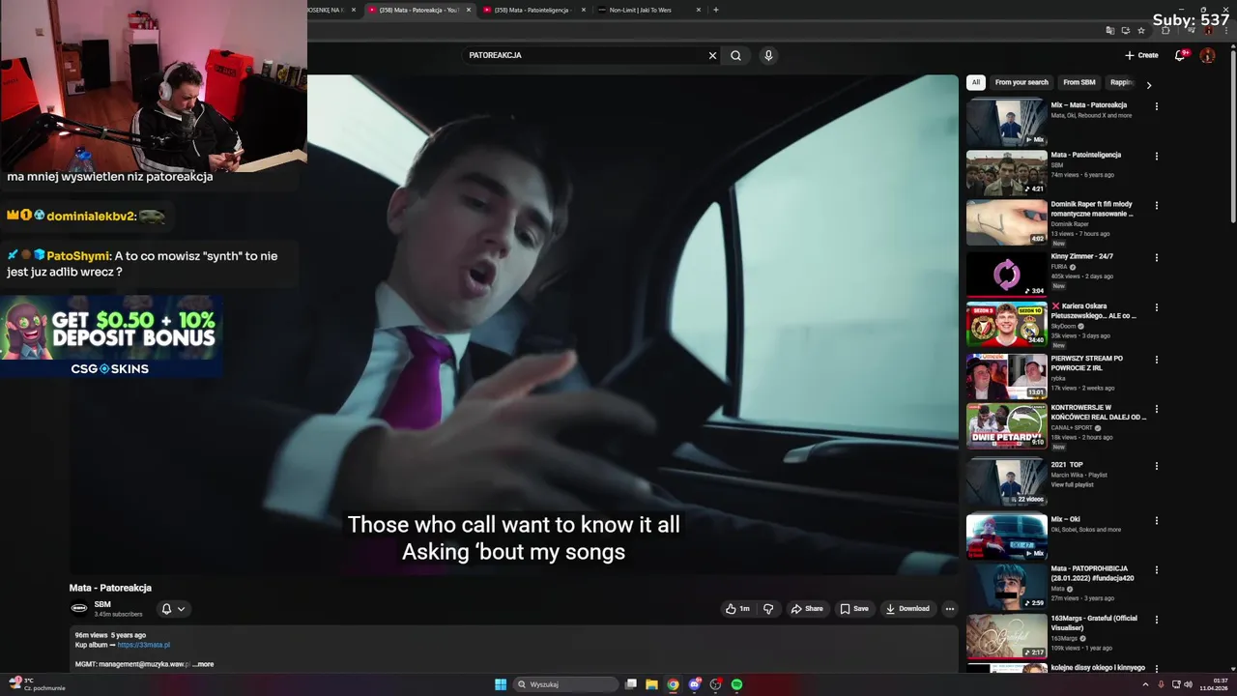Open options menu for Mata - PATOPROHIBICJA
This screenshot has width=1237, height=696.
[1157, 570]
